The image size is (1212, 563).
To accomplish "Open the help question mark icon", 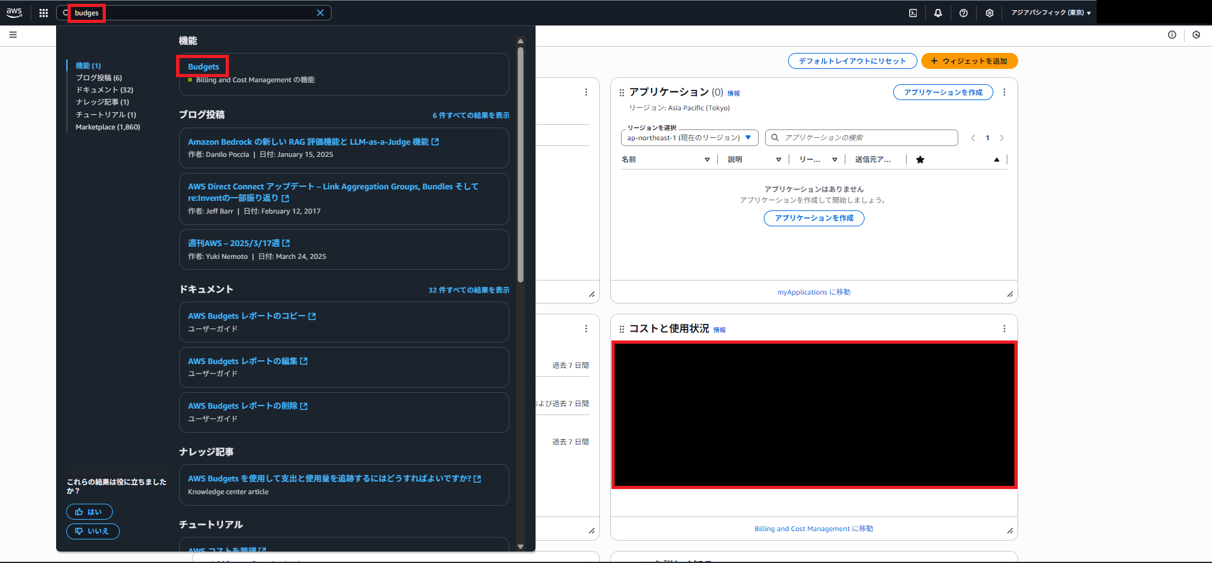I will (x=963, y=13).
